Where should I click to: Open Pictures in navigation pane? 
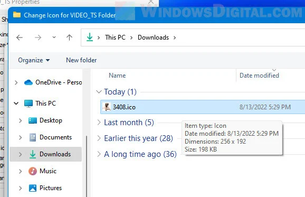(x=51, y=188)
